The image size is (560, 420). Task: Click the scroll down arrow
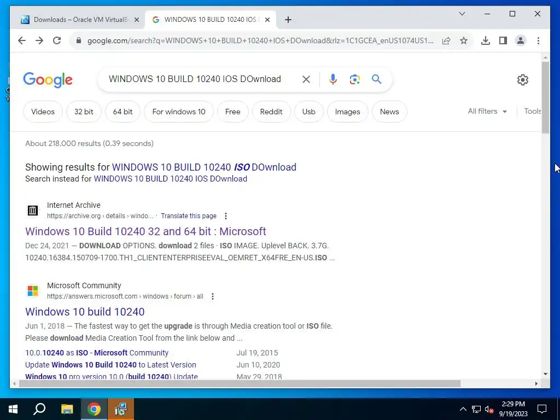pyautogui.click(x=545, y=374)
